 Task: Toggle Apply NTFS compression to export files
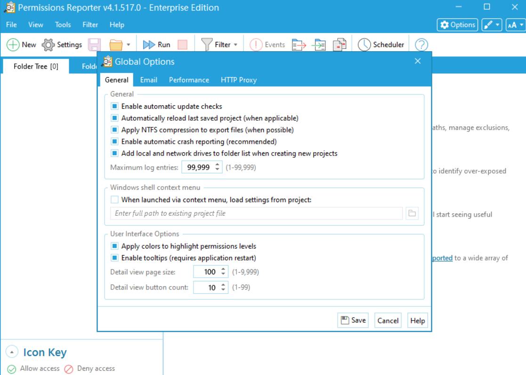click(x=114, y=130)
